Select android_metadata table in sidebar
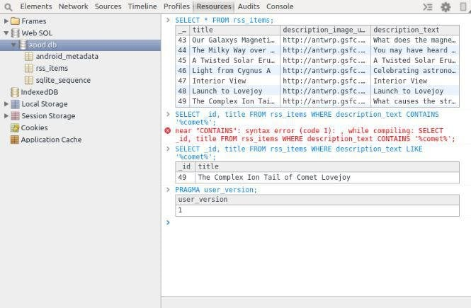Image resolution: width=471 pixels, height=308 pixels. pos(67,57)
